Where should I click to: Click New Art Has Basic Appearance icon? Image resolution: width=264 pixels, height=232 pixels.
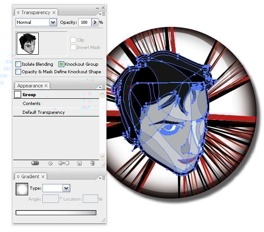pos(35,163)
